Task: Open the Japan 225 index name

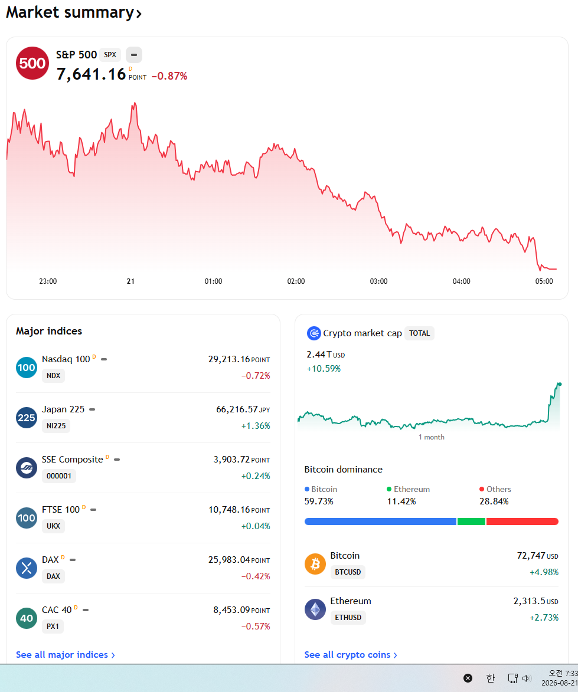Action: [63, 409]
